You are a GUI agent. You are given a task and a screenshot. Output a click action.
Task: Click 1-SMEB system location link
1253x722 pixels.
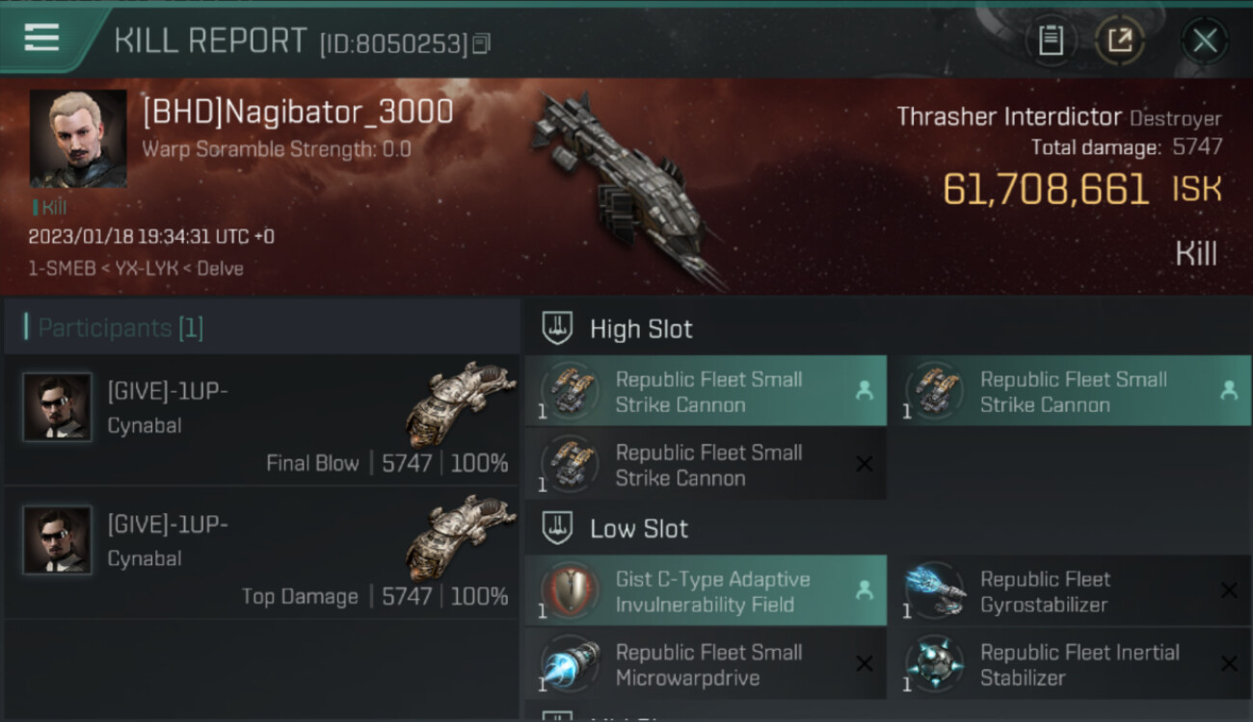pos(61,269)
